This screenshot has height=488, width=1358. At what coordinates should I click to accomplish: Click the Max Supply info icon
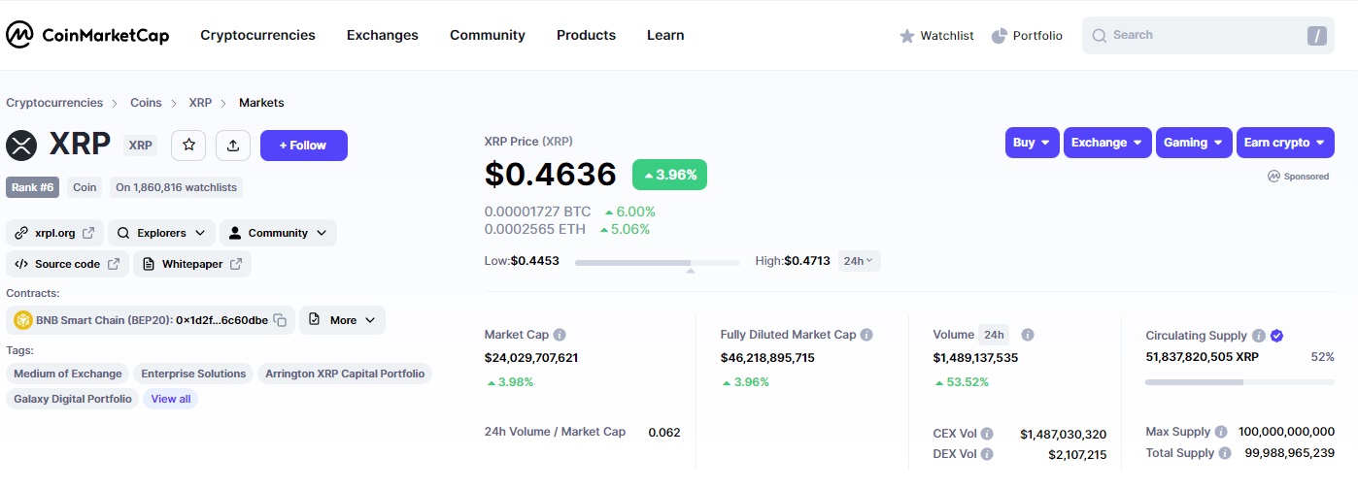(1221, 432)
